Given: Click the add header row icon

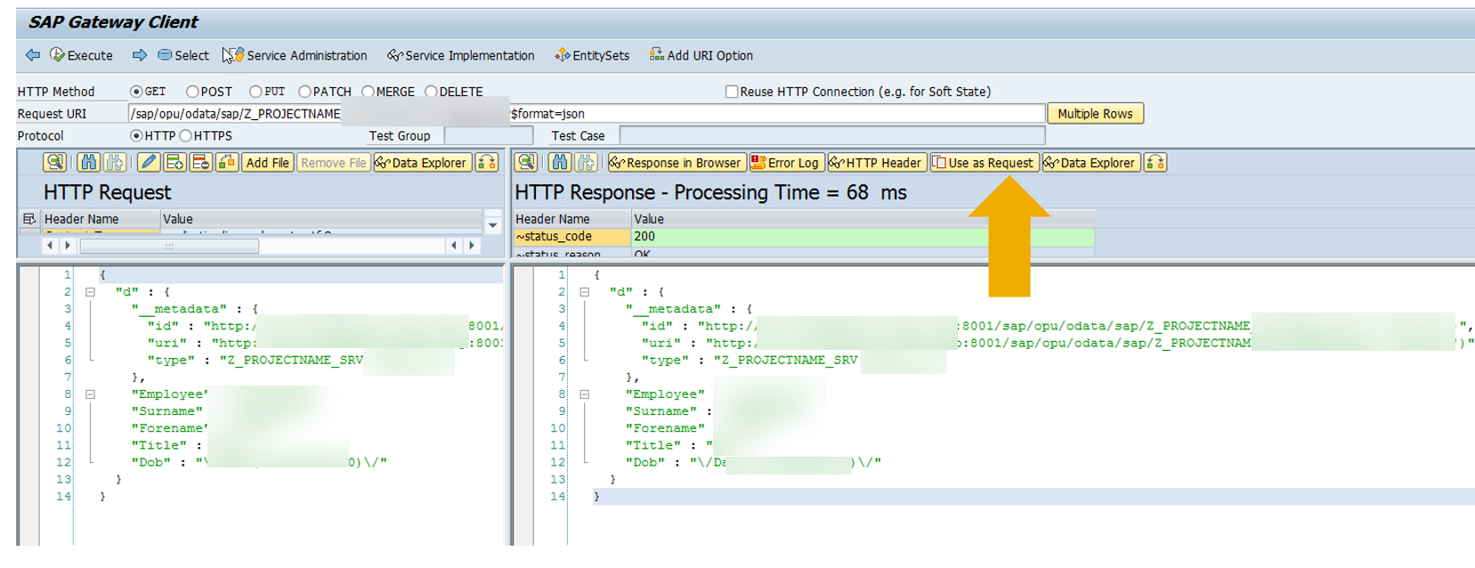Looking at the screenshot, I should click(174, 163).
